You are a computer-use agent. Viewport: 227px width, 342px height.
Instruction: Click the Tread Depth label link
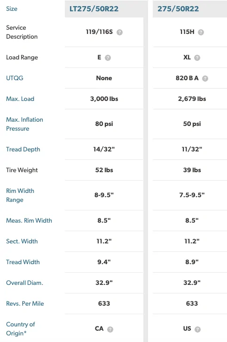23,149
